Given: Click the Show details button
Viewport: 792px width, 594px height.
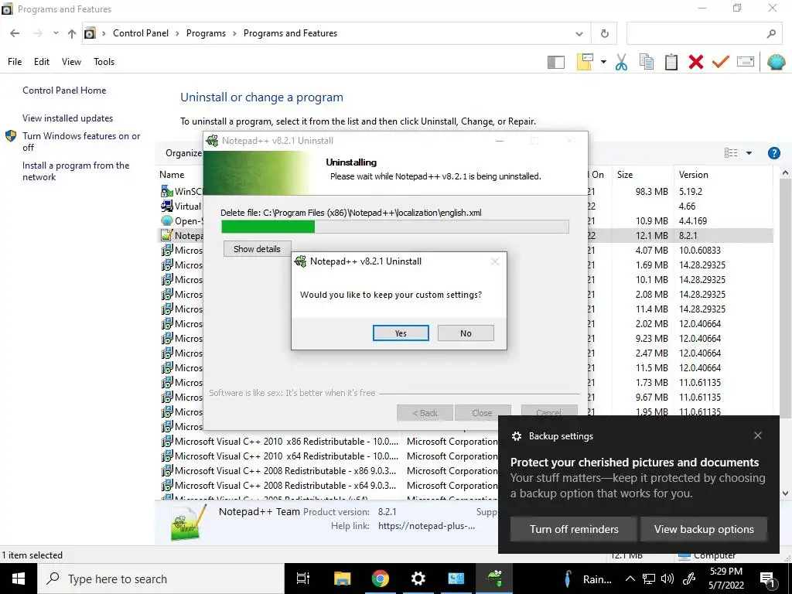Looking at the screenshot, I should click(x=257, y=248).
